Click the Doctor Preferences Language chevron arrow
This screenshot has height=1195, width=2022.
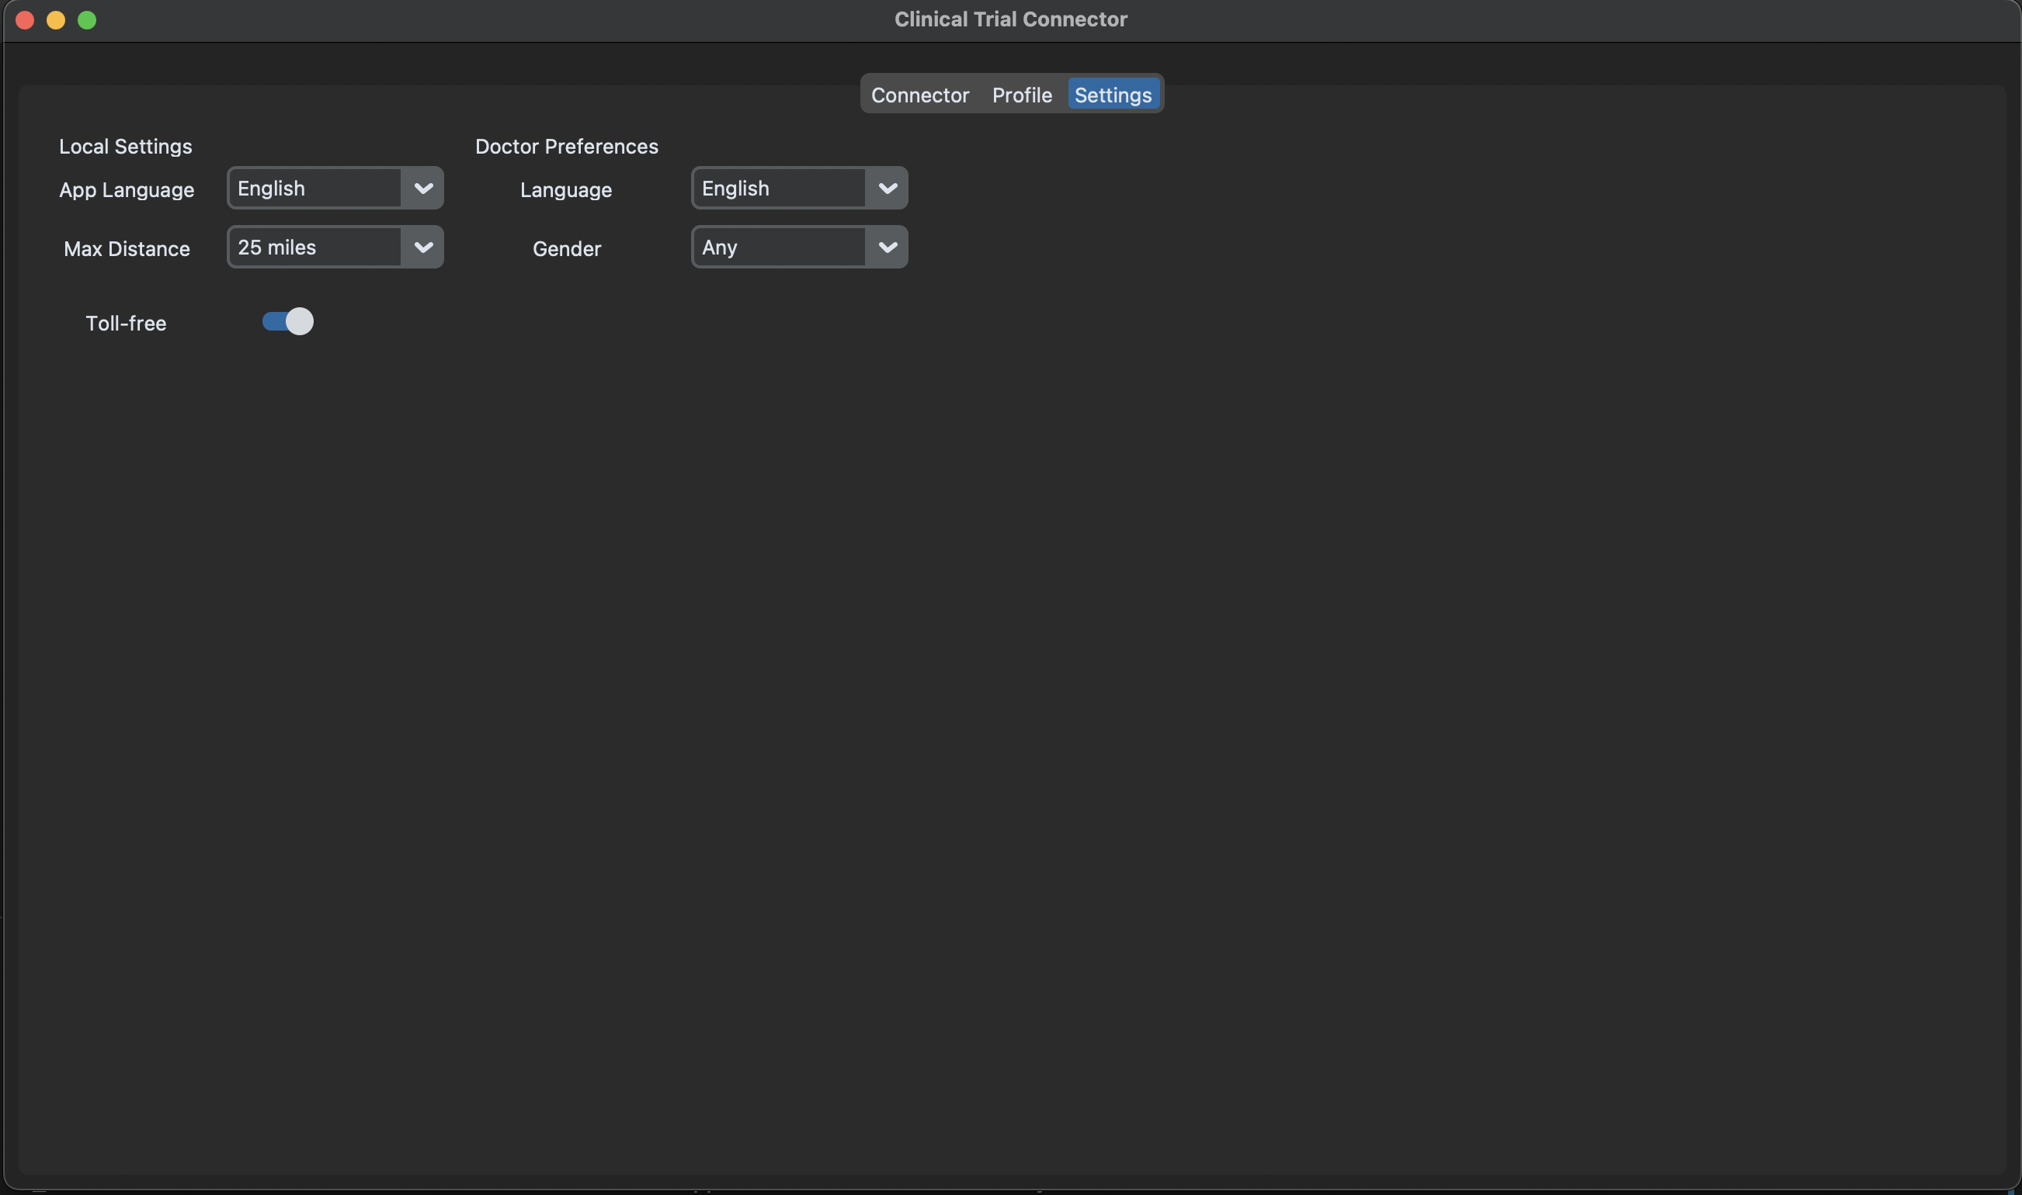tap(887, 189)
